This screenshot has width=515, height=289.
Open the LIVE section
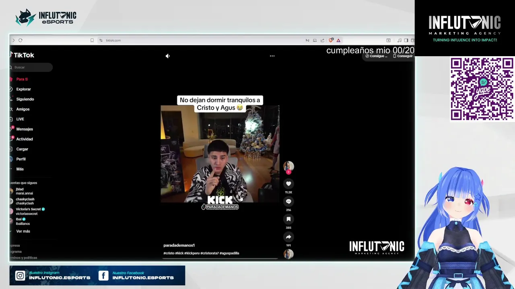(17, 119)
